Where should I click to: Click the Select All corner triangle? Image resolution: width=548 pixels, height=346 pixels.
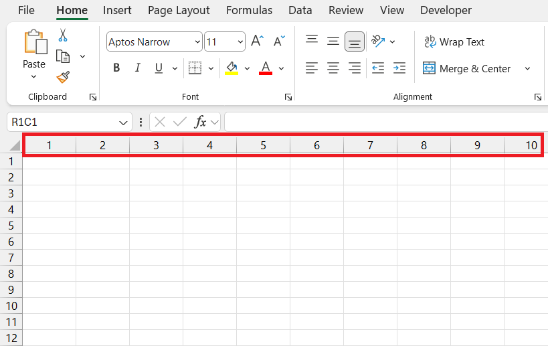pyautogui.click(x=15, y=145)
